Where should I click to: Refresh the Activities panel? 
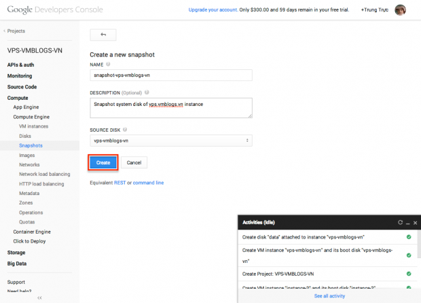coord(400,222)
